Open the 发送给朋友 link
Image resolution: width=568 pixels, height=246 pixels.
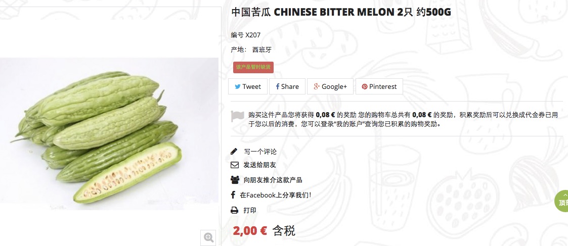point(260,165)
